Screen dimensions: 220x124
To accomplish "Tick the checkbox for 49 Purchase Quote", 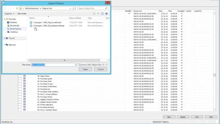I will tap(20, 79).
